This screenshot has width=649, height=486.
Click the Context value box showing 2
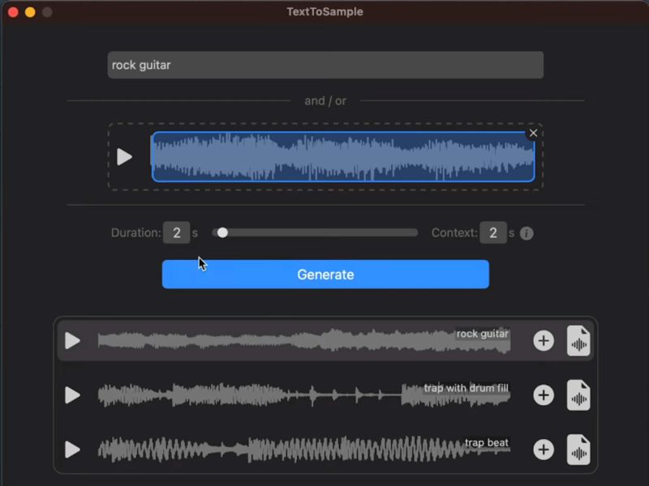click(494, 232)
